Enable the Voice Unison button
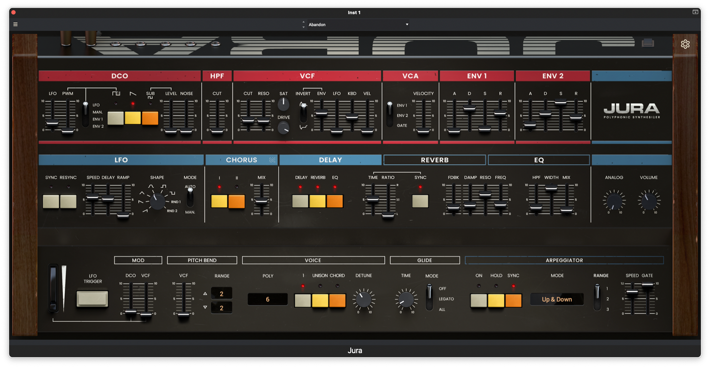 (x=320, y=300)
